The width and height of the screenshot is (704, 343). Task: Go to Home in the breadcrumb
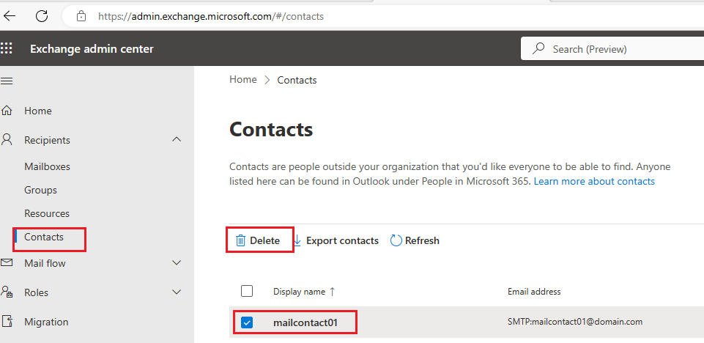click(x=243, y=80)
